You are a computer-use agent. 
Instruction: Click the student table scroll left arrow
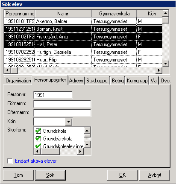pos(8,70)
